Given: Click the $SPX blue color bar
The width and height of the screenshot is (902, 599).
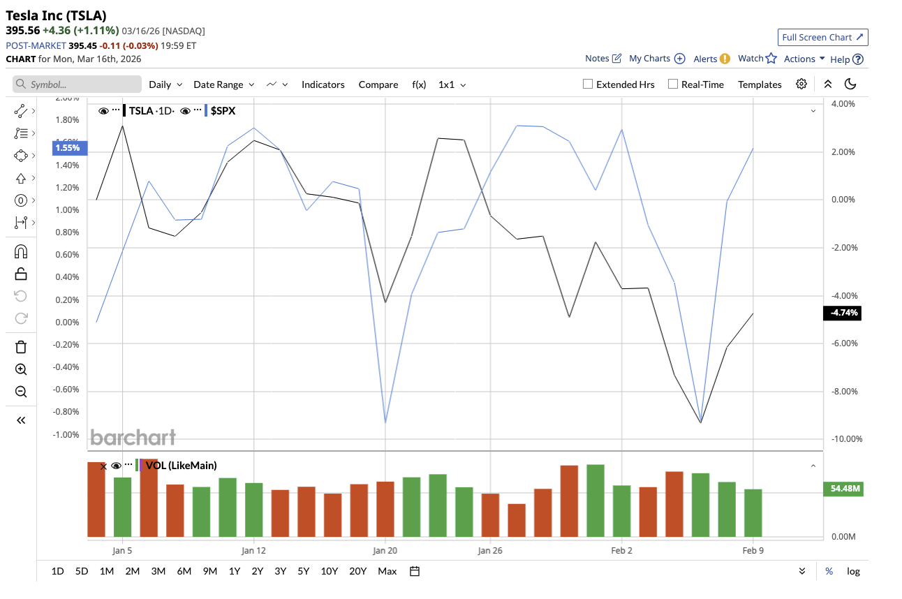Looking at the screenshot, I should coord(206,110).
